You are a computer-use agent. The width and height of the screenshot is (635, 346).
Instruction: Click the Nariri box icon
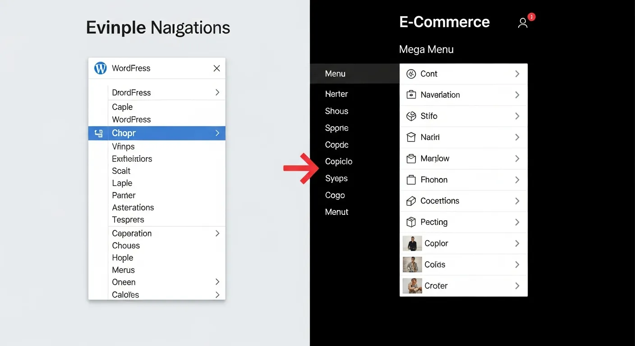tap(411, 137)
